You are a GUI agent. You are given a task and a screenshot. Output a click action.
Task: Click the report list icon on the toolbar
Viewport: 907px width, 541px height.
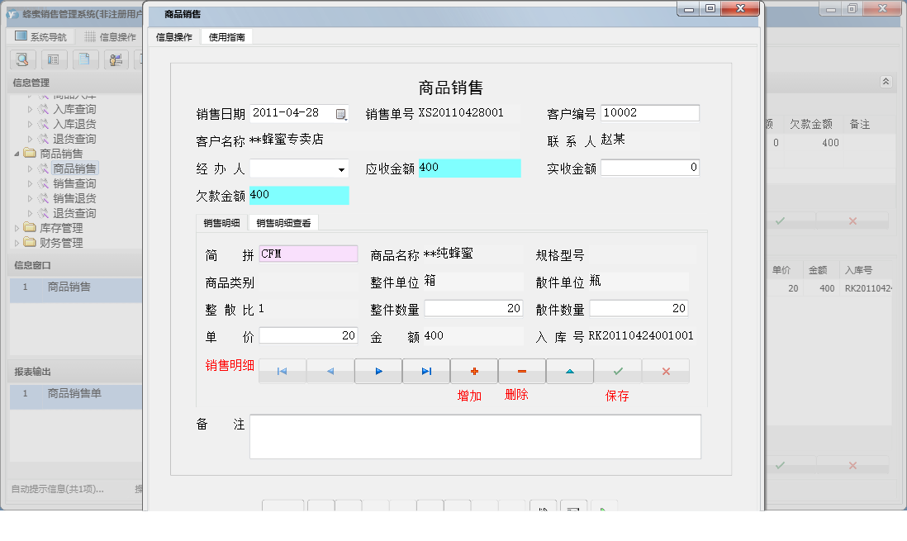click(x=54, y=59)
